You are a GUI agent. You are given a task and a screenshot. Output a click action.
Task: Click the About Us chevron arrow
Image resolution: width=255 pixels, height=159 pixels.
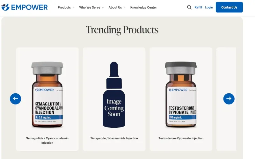[124, 7]
